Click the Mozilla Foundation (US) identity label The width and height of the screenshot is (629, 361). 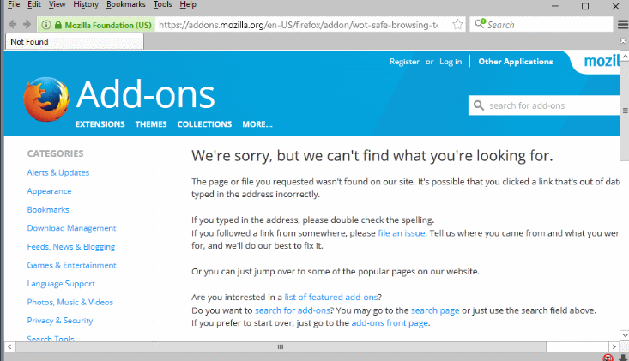click(108, 25)
